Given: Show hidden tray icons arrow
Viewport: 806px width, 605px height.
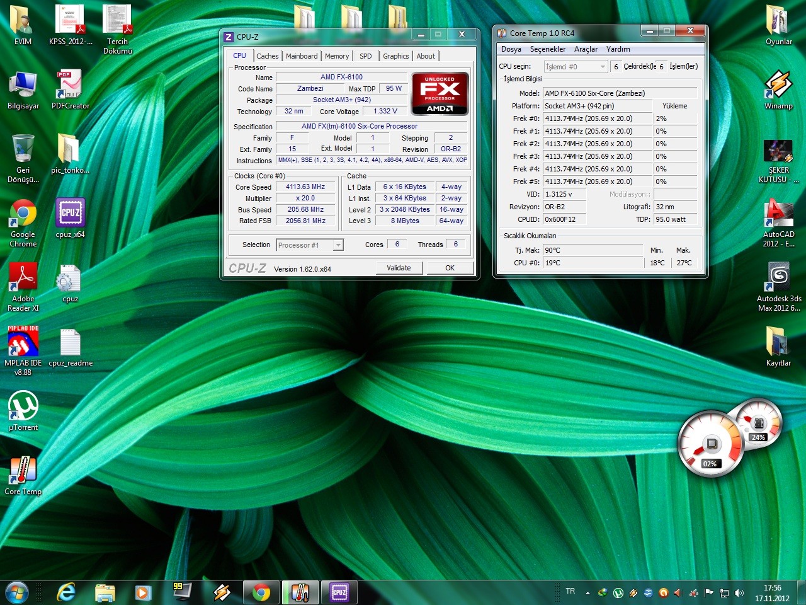Looking at the screenshot, I should (x=587, y=593).
